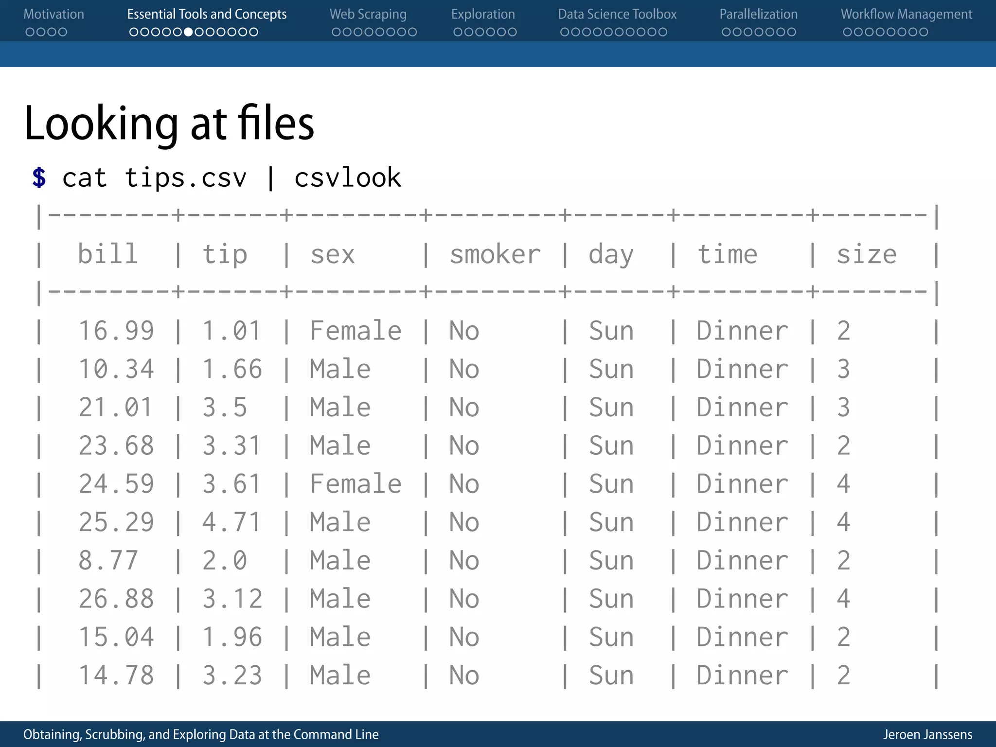The width and height of the screenshot is (996, 747).
Task: Click the bill value 25.29
Action: click(x=116, y=522)
